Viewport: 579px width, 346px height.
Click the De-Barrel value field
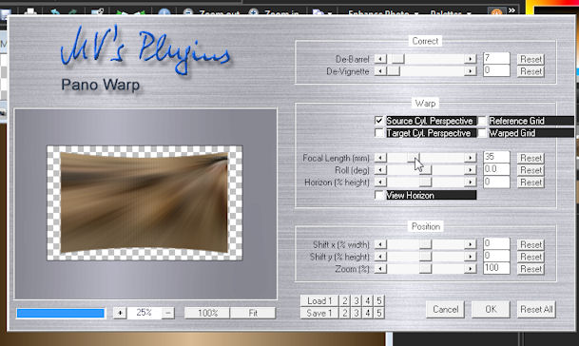pyautogui.click(x=496, y=58)
